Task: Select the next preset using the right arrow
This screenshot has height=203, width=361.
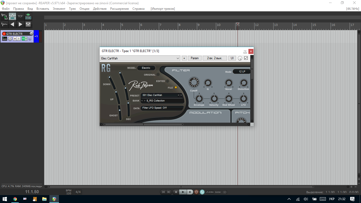Action: pos(181,95)
